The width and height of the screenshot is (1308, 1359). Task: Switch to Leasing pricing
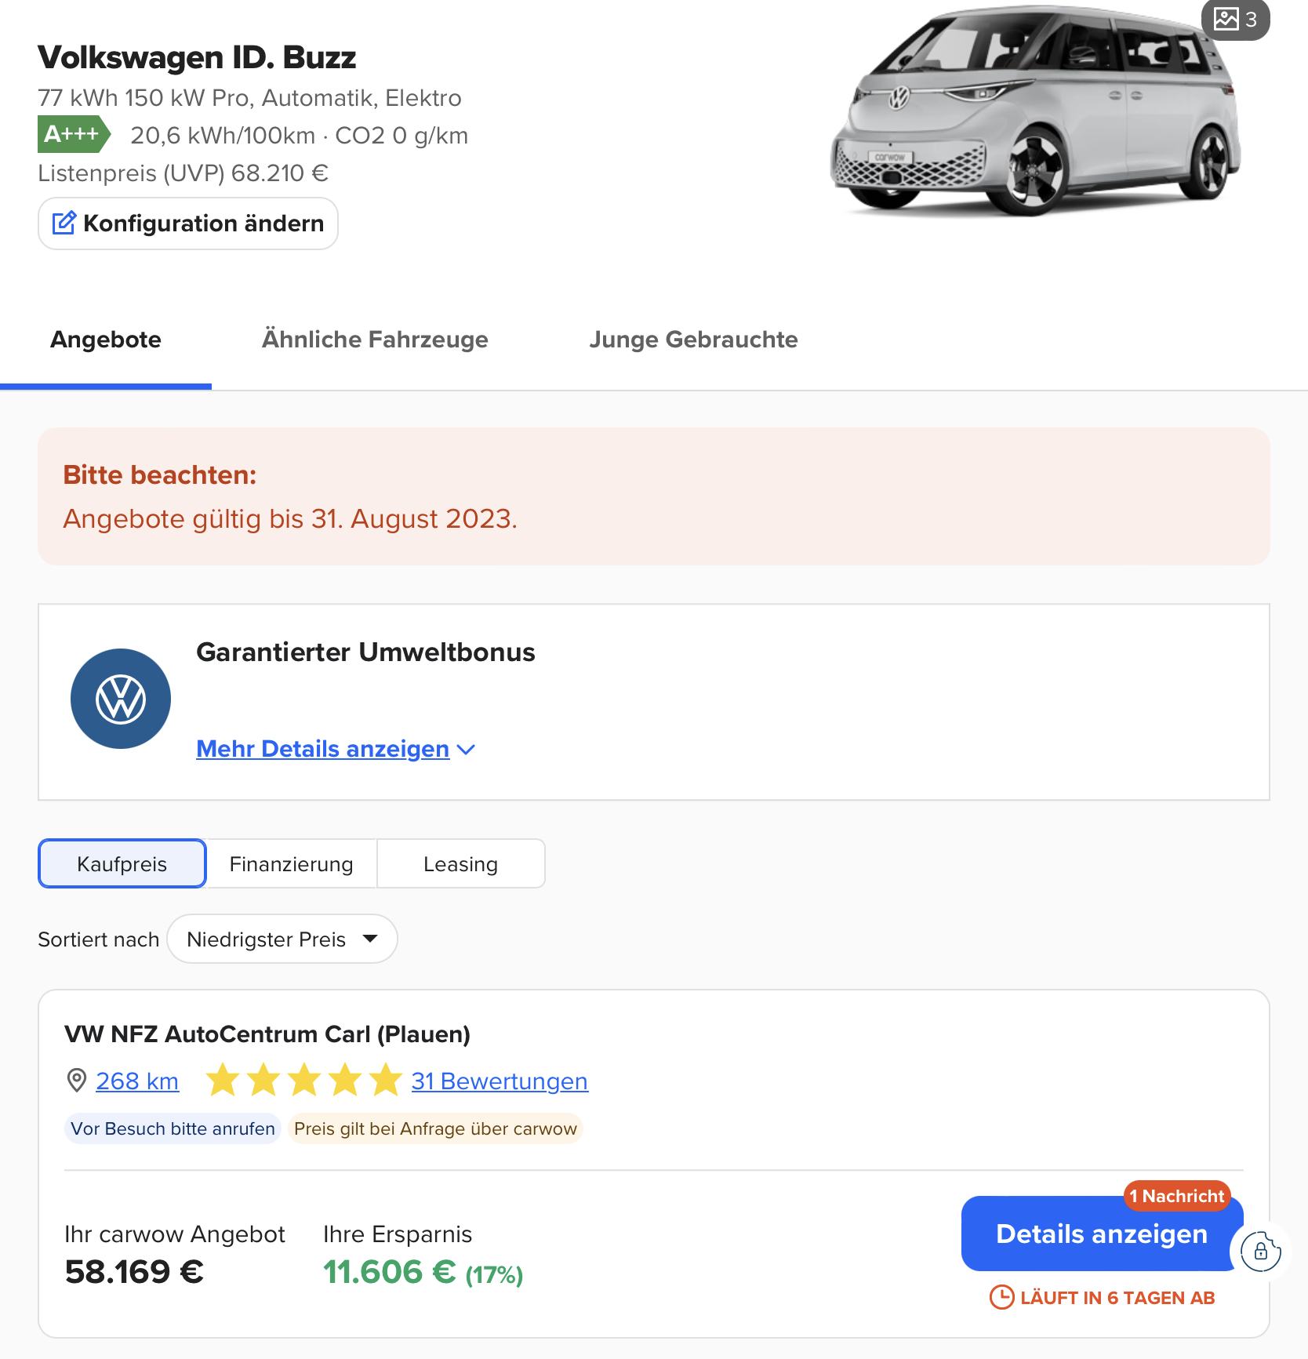point(460,864)
